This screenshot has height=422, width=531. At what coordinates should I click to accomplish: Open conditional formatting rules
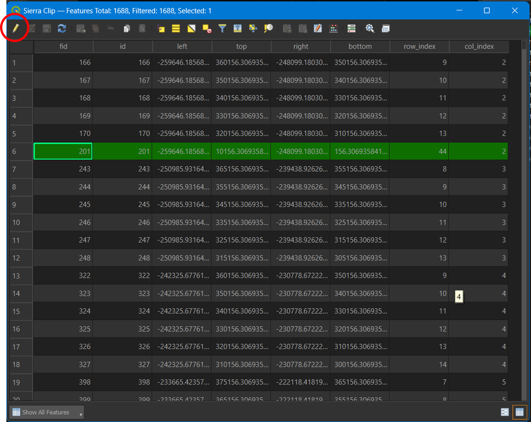pos(351,29)
